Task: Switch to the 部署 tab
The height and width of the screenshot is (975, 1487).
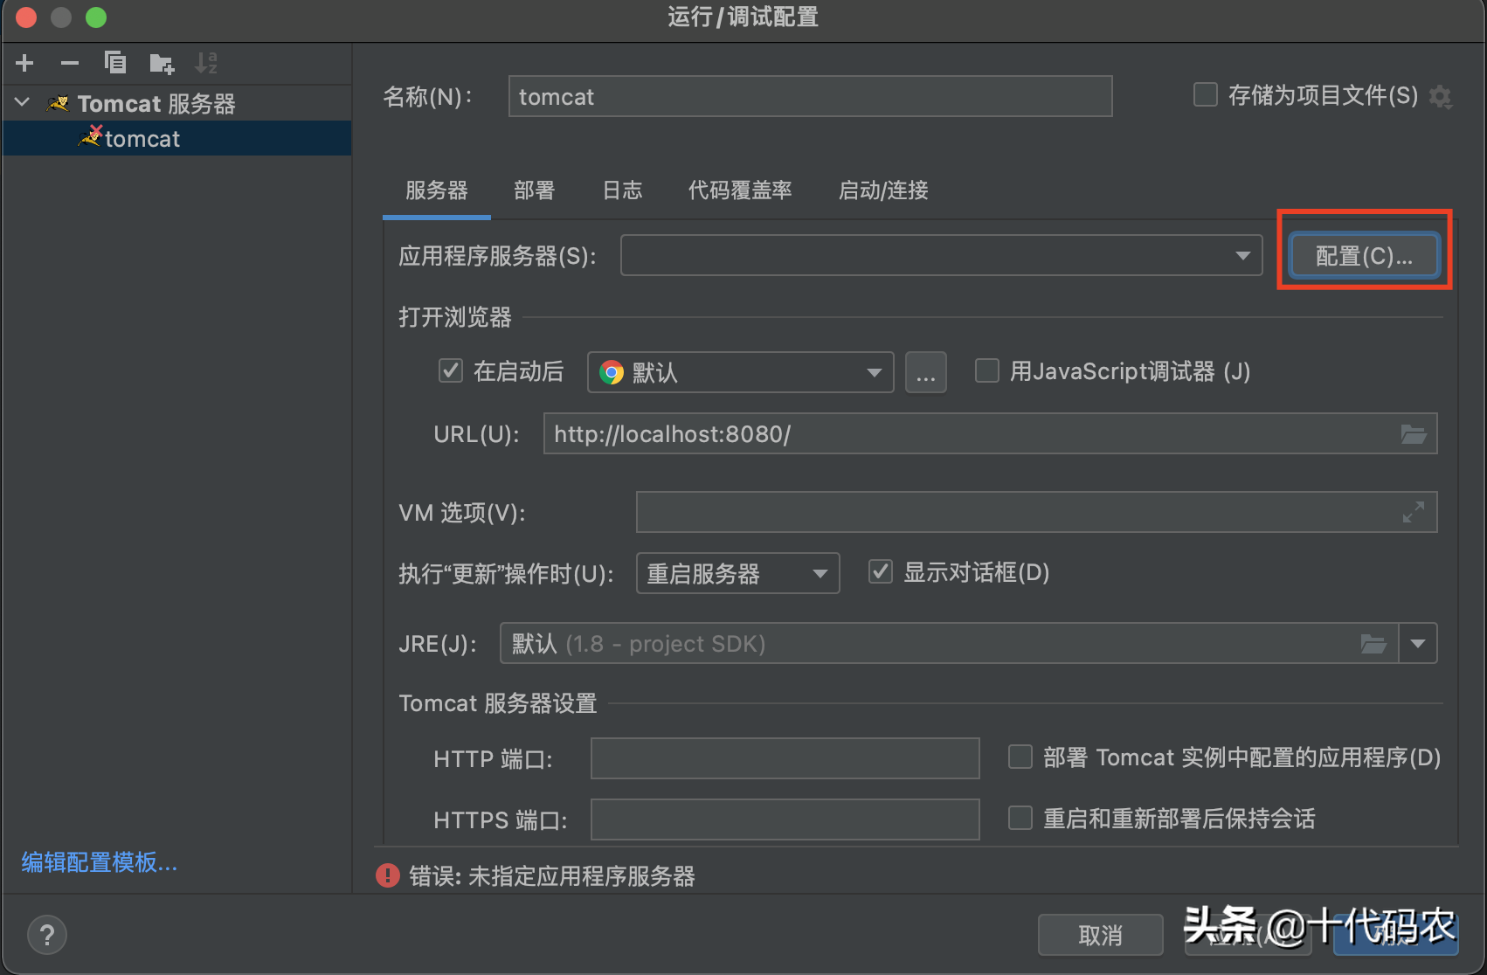Action: (x=534, y=190)
